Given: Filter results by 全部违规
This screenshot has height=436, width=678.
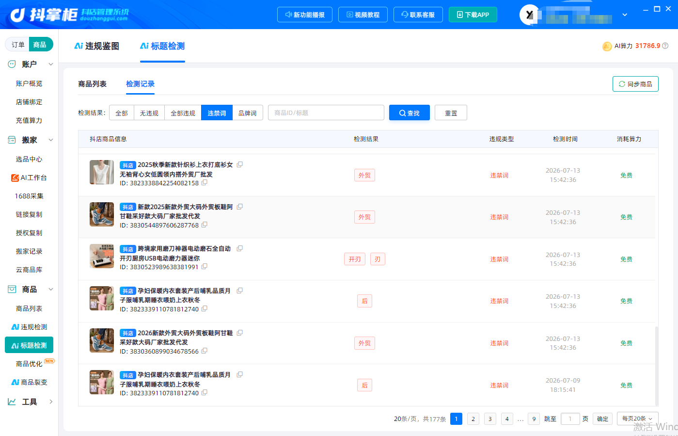Looking at the screenshot, I should click(x=183, y=113).
